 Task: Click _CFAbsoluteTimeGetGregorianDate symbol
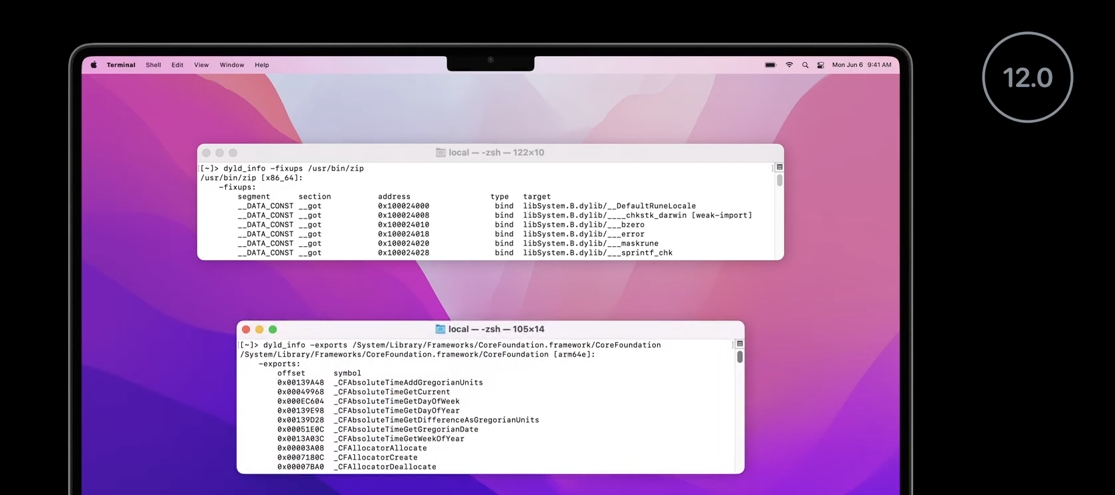[406, 429]
